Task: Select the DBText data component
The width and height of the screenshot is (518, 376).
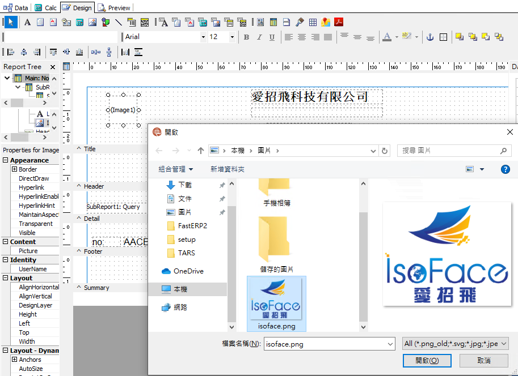Action: [x=163, y=22]
